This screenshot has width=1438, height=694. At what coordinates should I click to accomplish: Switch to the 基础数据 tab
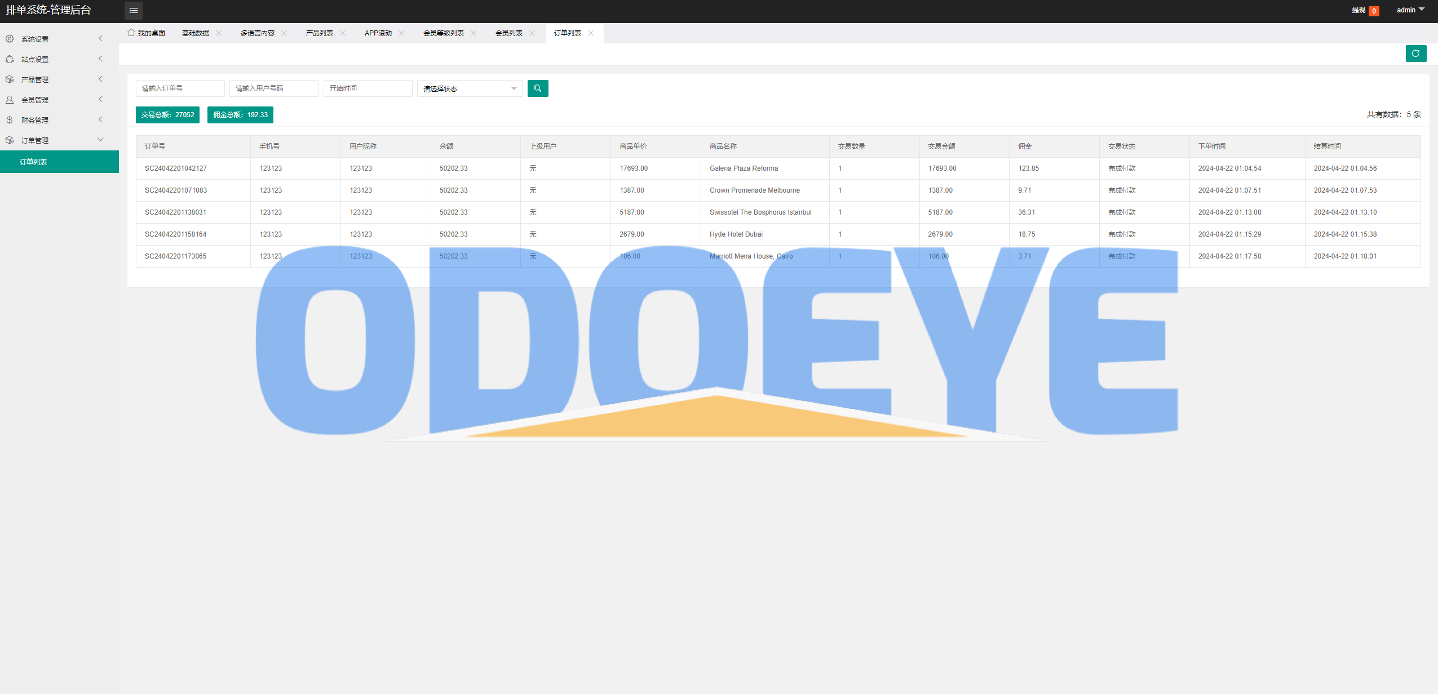(x=196, y=33)
